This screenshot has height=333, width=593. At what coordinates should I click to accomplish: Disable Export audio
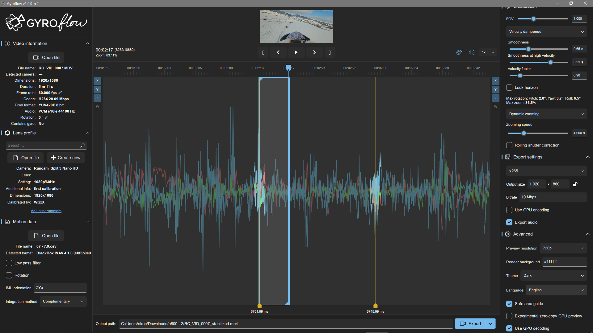509,222
